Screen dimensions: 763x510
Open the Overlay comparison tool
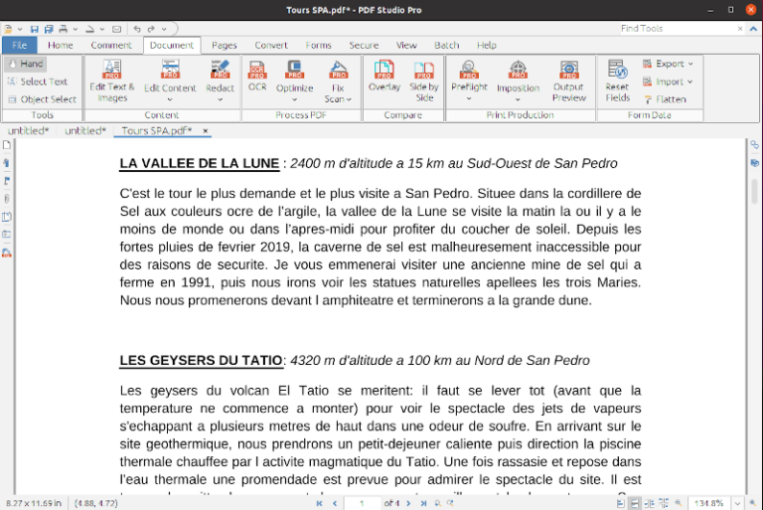(384, 78)
